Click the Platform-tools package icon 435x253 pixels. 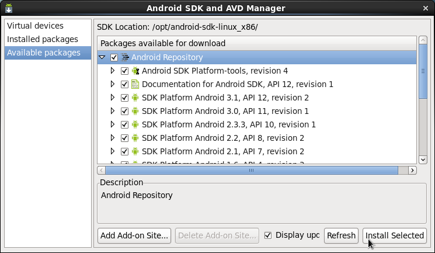click(135, 71)
